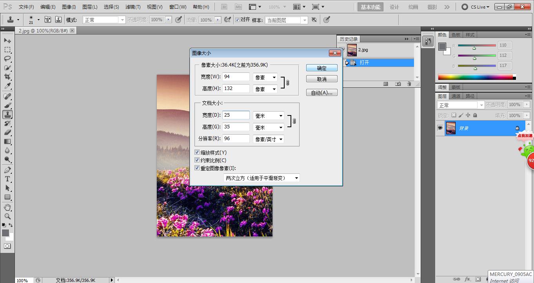Uncheck the 重定图像像素 option

[197, 168]
